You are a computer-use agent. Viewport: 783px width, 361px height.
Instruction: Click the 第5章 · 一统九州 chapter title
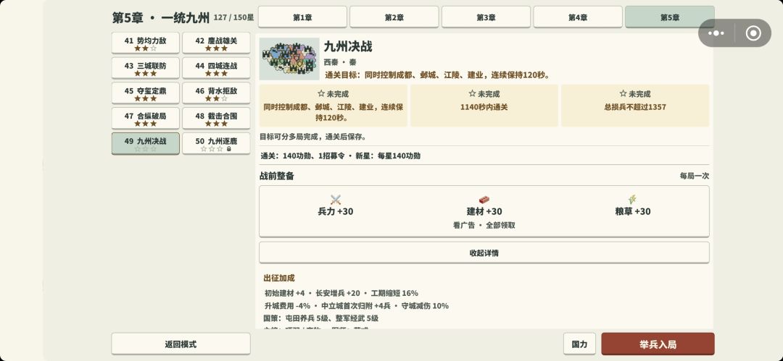pos(161,18)
